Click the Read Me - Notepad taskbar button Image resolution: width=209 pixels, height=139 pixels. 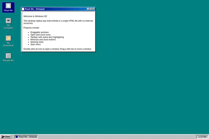26,137
